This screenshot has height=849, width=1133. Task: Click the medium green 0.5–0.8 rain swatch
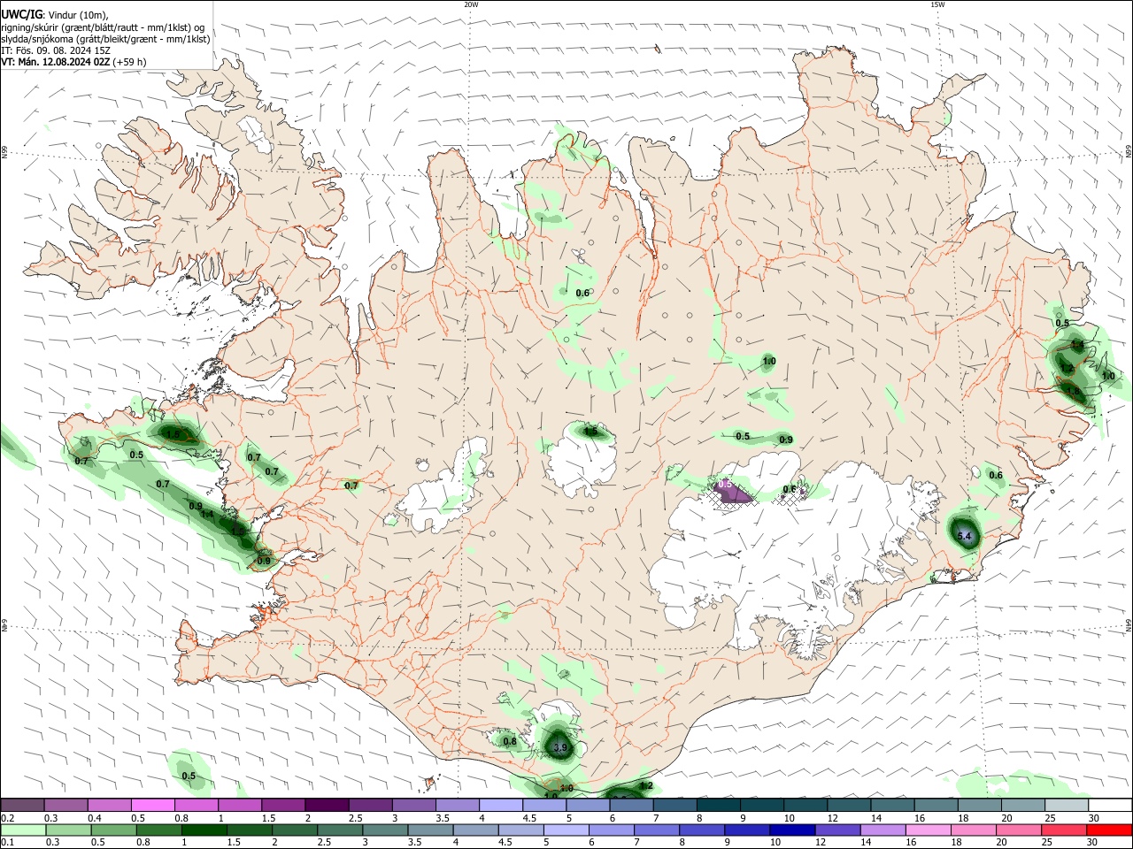pyautogui.click(x=113, y=830)
